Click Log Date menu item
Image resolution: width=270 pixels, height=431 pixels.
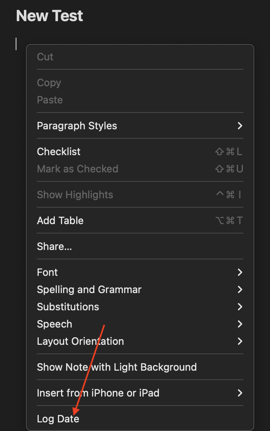click(58, 419)
